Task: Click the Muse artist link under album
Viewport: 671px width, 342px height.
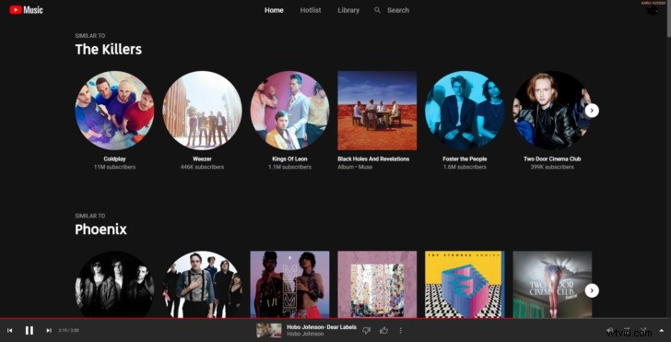Action: coord(365,167)
